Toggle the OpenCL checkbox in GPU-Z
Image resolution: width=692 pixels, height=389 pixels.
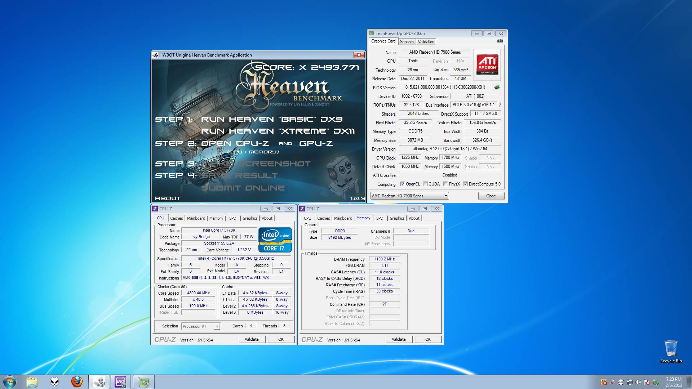coord(403,184)
